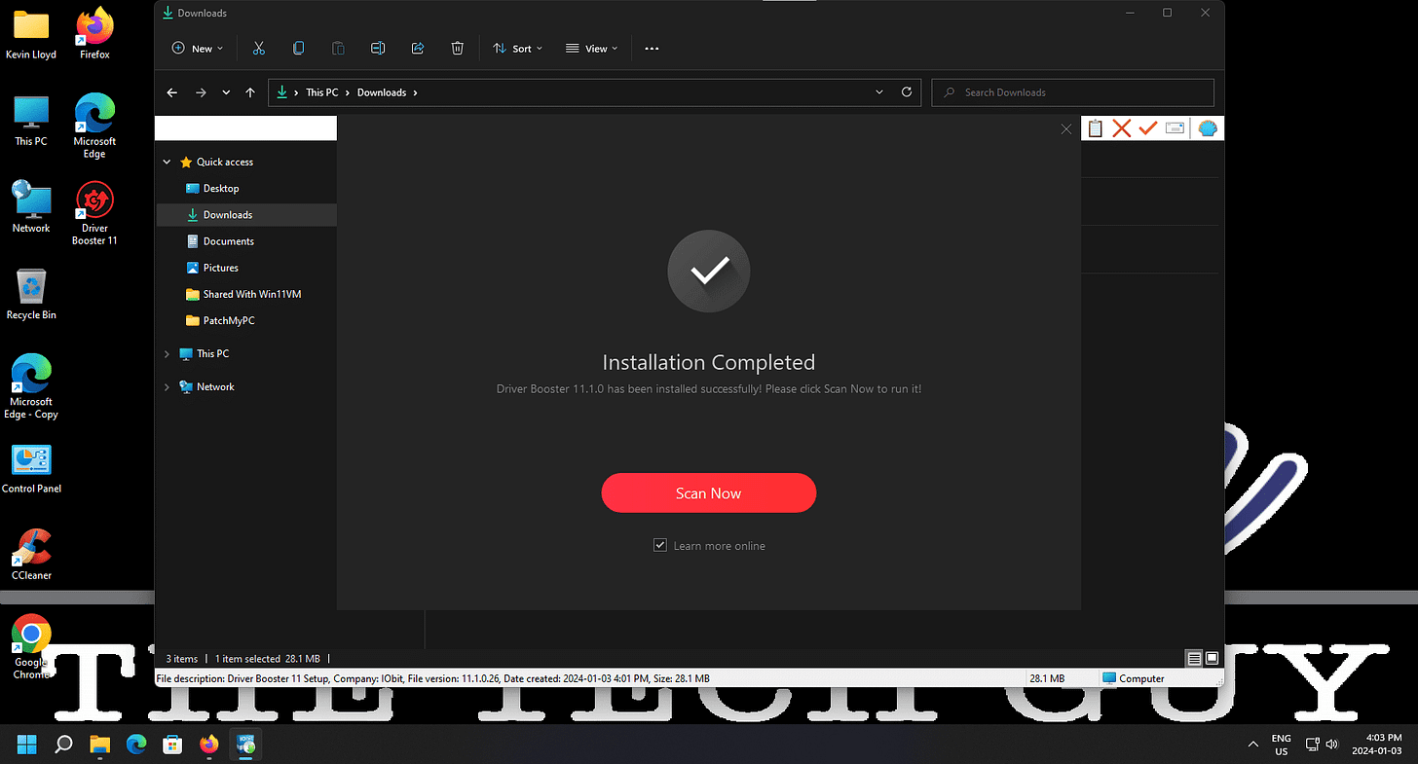The width and height of the screenshot is (1418, 764).
Task: Open This PC desktop icon
Action: pyautogui.click(x=31, y=121)
